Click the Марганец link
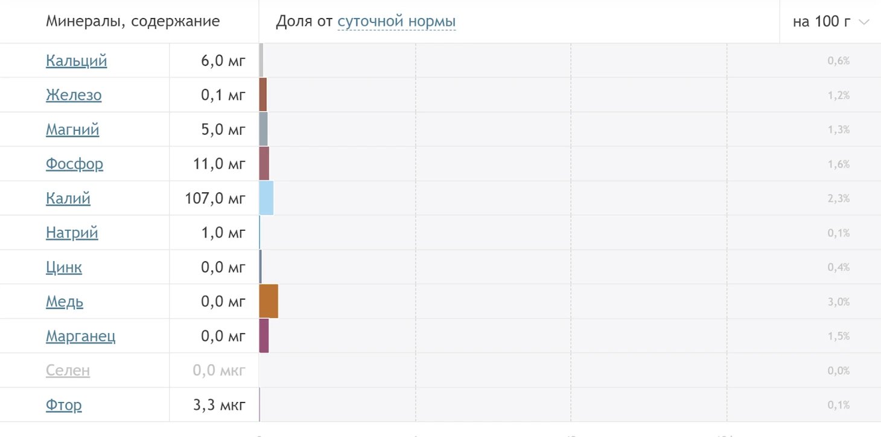Image resolution: width=881 pixels, height=437 pixels. 81,336
